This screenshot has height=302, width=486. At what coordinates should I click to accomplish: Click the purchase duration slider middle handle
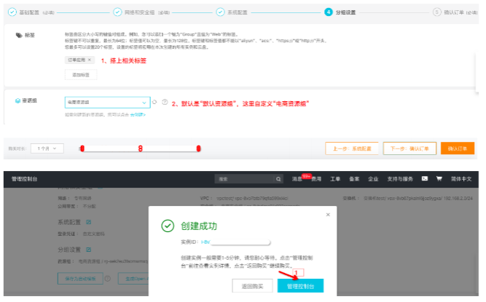tap(141, 149)
